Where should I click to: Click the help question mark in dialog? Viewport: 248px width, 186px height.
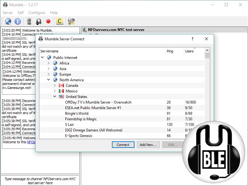(193, 39)
